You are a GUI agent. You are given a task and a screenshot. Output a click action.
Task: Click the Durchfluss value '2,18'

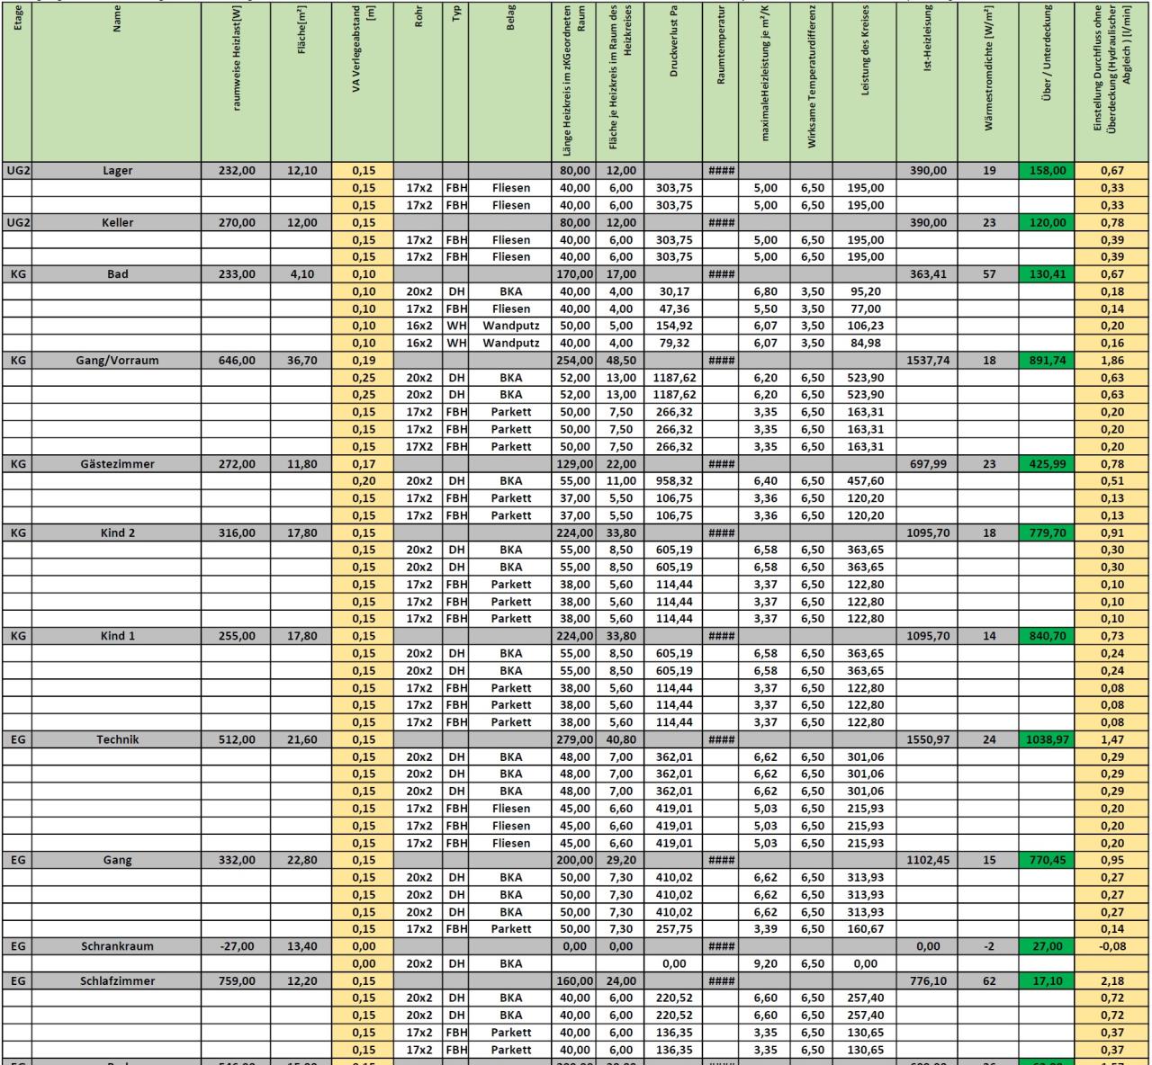click(x=1112, y=981)
